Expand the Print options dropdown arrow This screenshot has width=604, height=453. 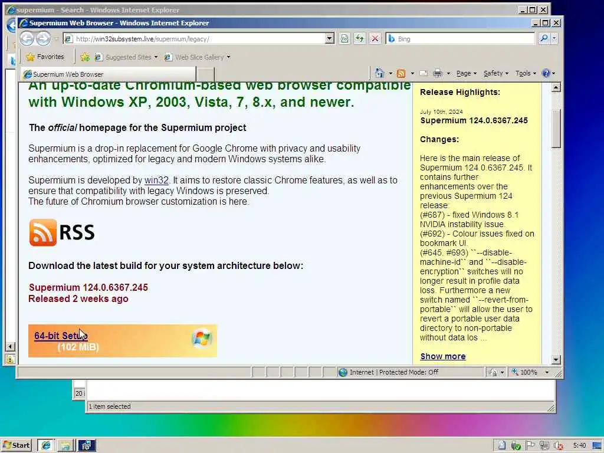point(448,73)
